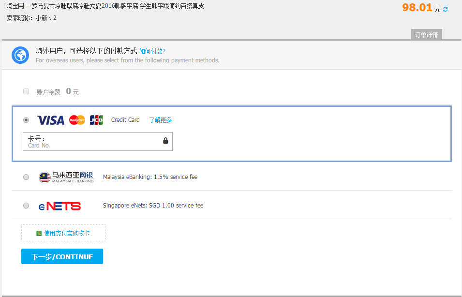Viewport: 462px width, 297px height.
Task: Click the VISA logo
Action: (x=51, y=120)
